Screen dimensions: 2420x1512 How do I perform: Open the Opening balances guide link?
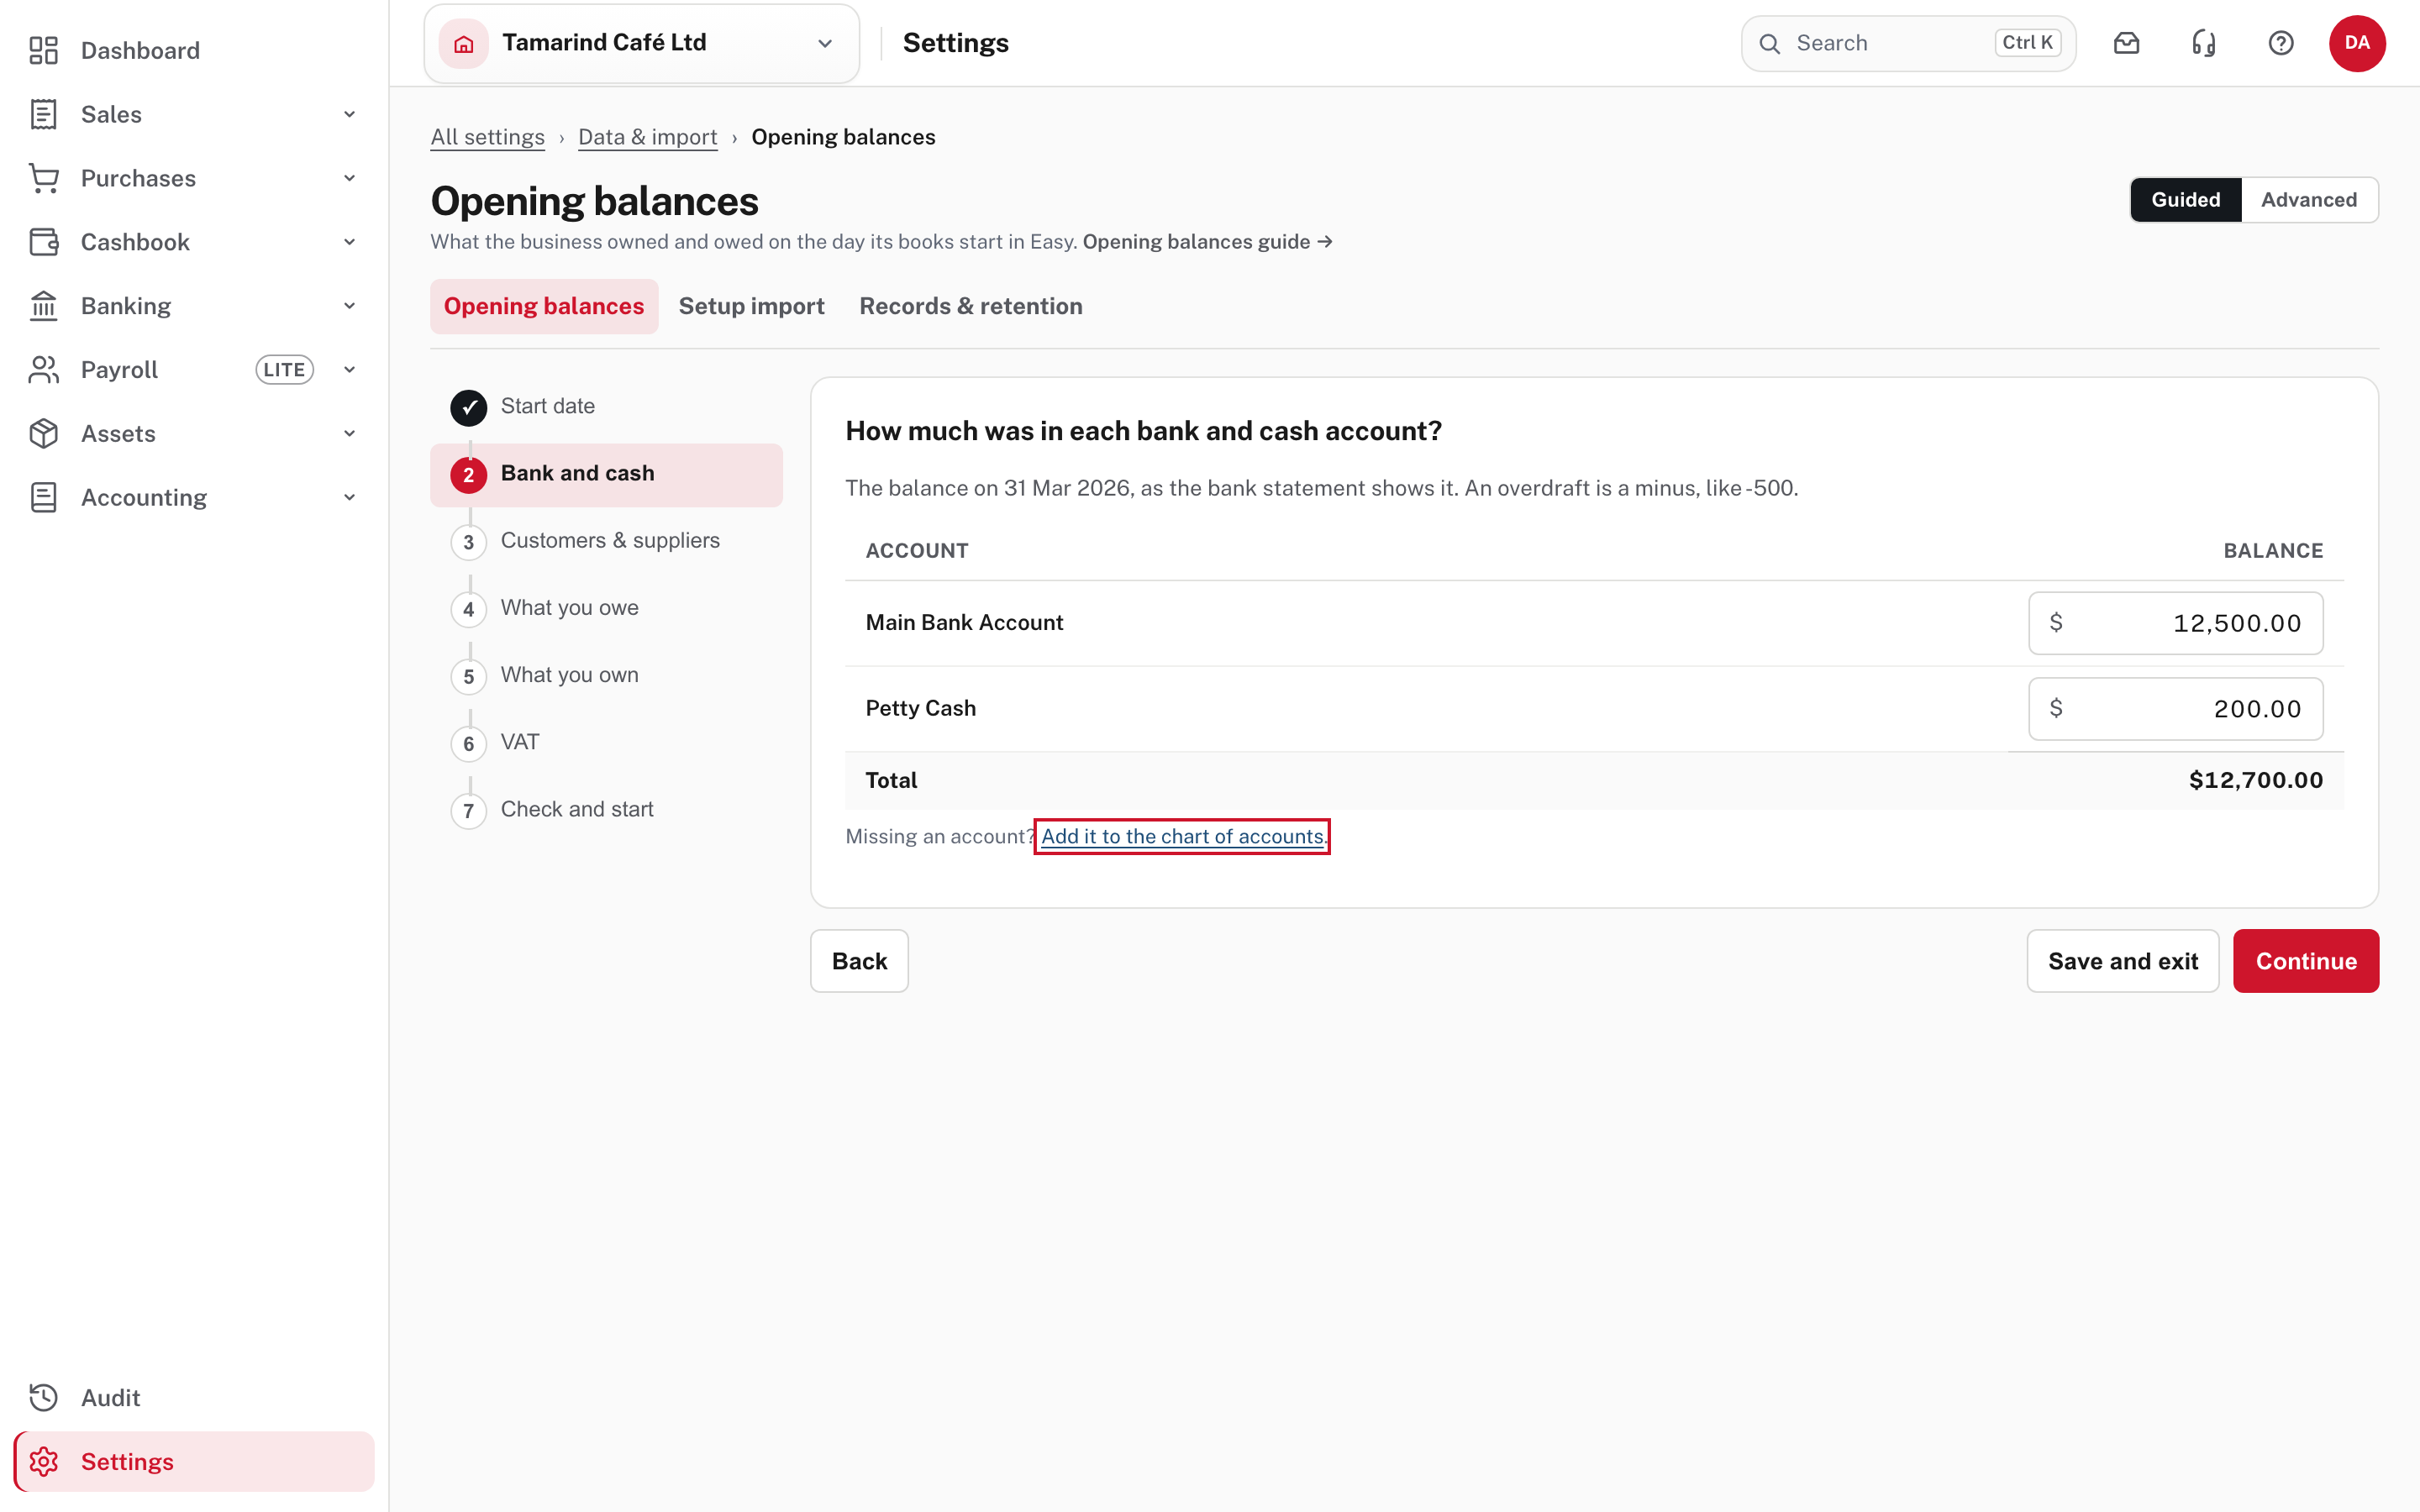pos(1207,242)
